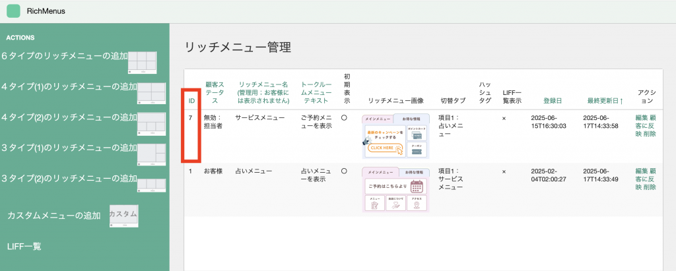This screenshot has height=271, width=676.
Task: Open カスタムメニューの追加
Action: (x=54, y=216)
